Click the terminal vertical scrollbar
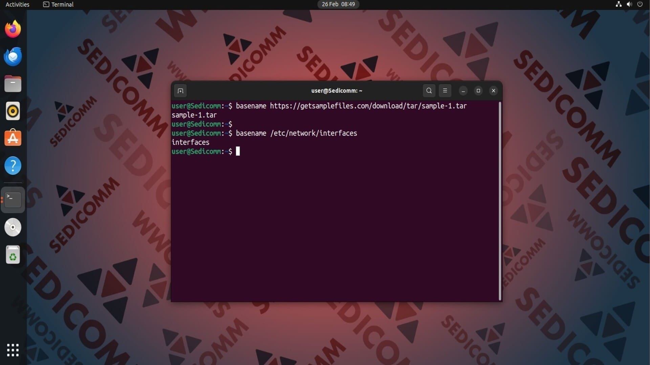650x365 pixels. (x=500, y=201)
